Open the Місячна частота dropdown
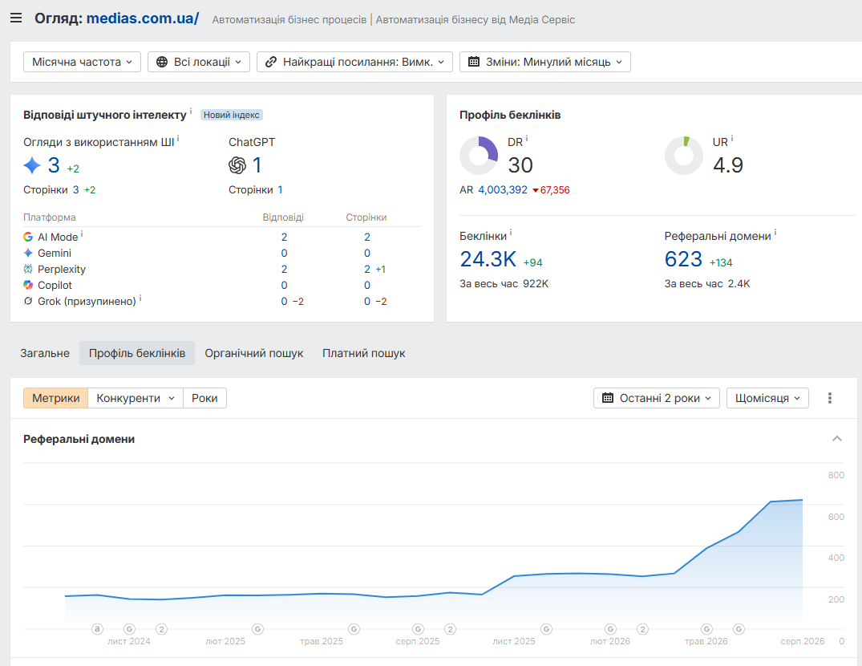 (82, 62)
